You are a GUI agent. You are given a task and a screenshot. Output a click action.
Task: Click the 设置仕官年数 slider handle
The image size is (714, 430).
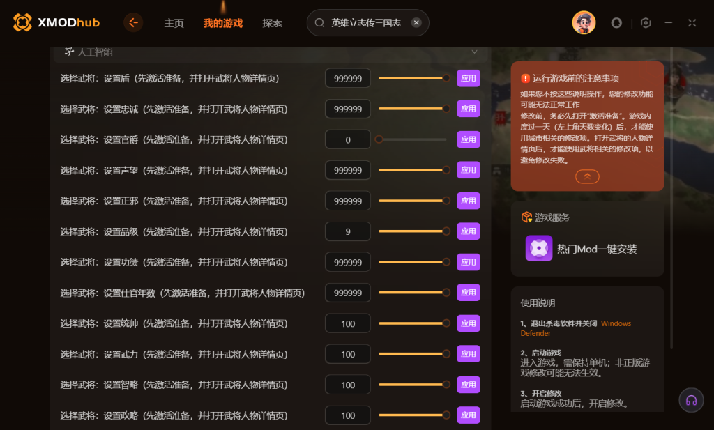point(446,293)
